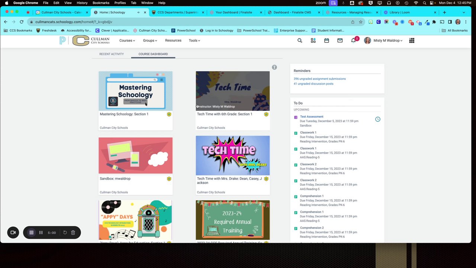Open the Sandbox course thumbnail
This screenshot has height=268, width=476.
[135, 155]
